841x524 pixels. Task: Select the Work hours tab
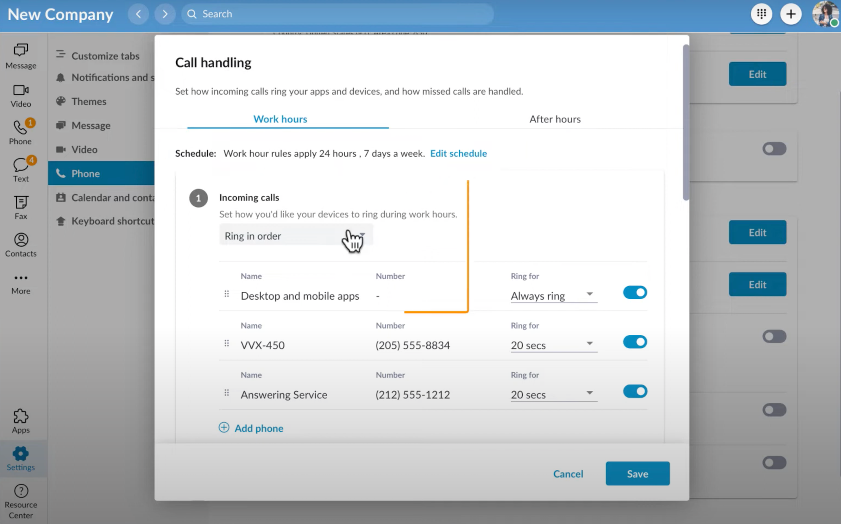(280, 119)
